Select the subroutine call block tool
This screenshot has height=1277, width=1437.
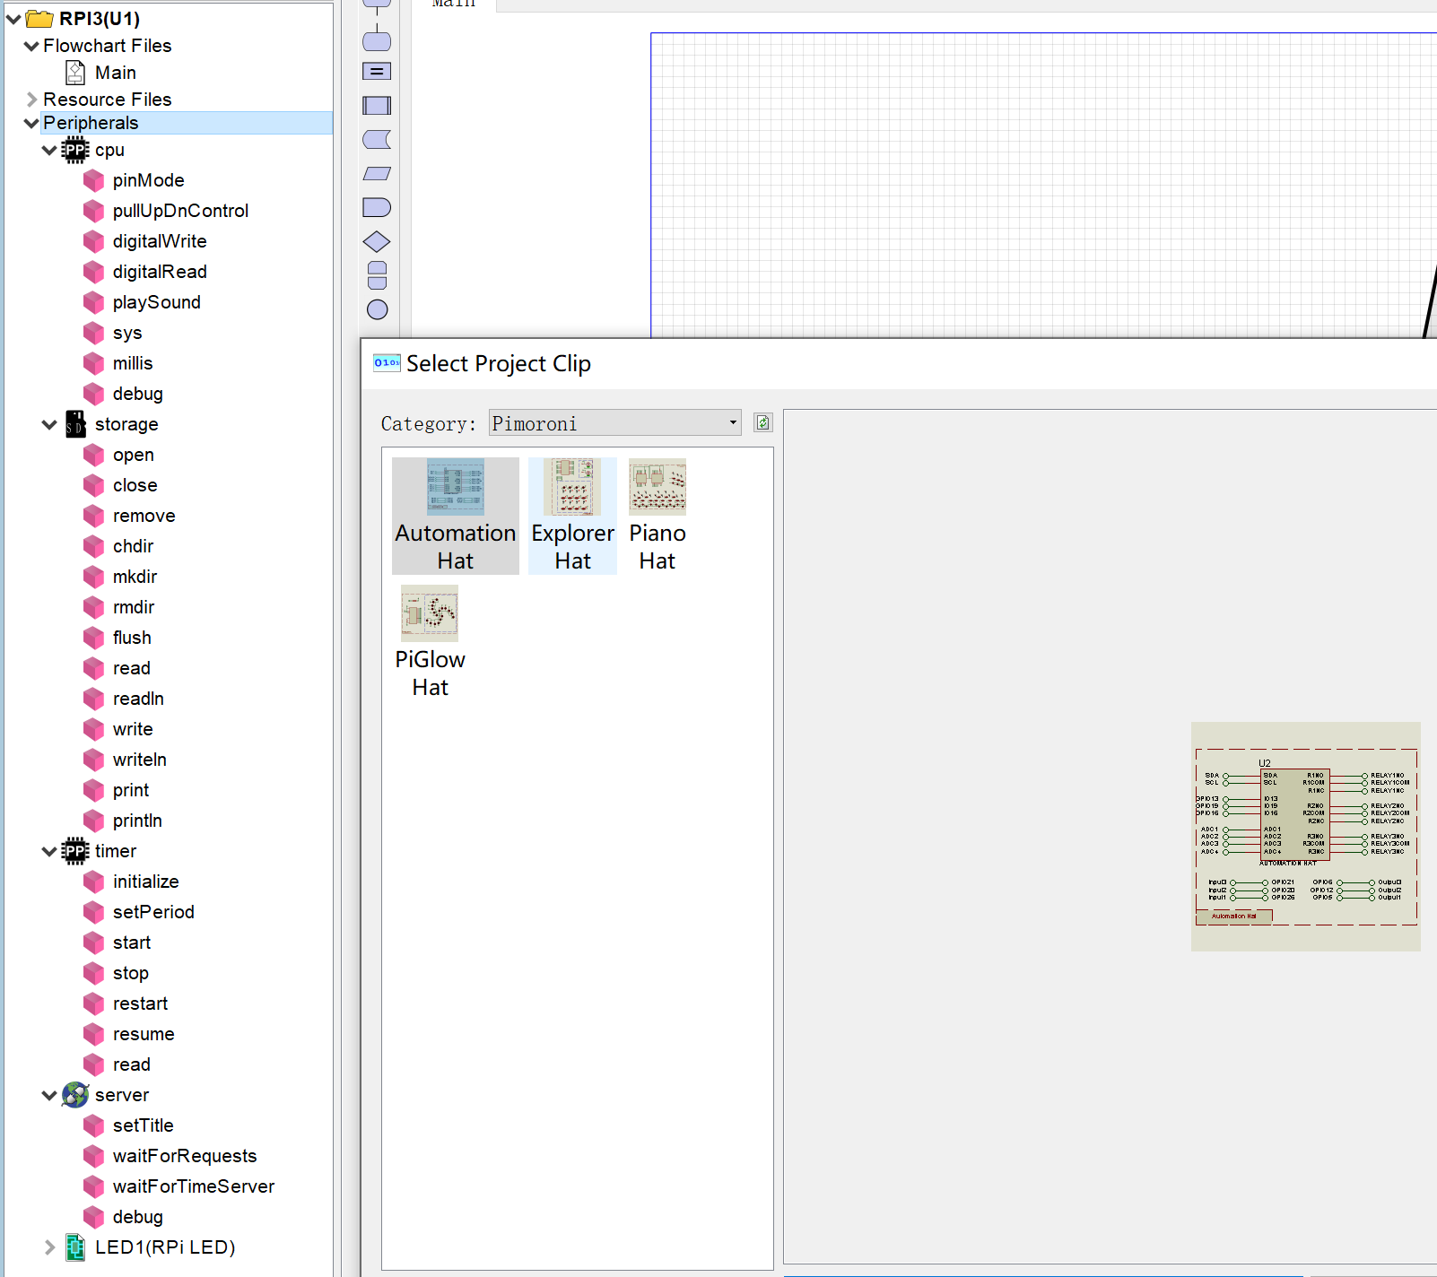point(377,106)
